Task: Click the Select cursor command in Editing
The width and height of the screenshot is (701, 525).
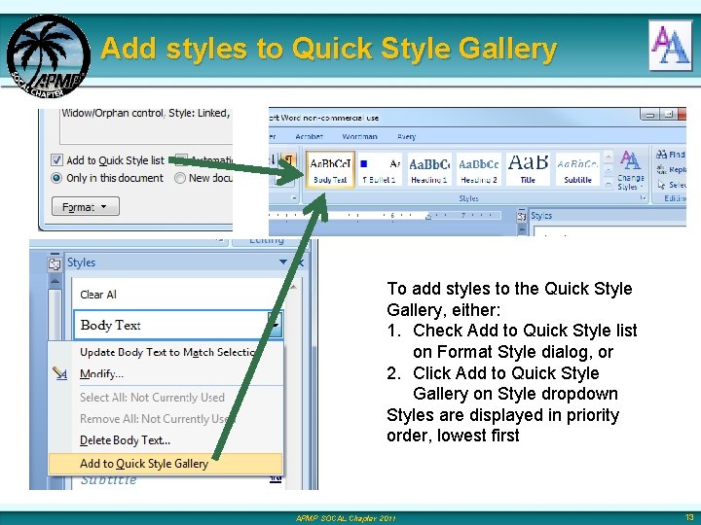Action: (x=670, y=185)
